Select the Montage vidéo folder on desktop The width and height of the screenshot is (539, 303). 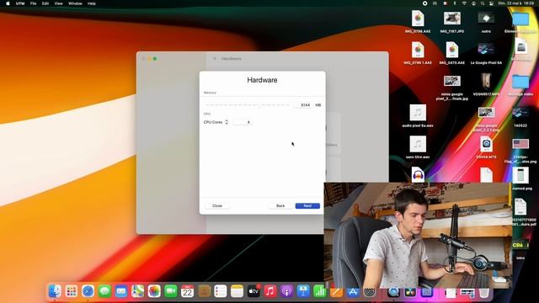coord(520,85)
